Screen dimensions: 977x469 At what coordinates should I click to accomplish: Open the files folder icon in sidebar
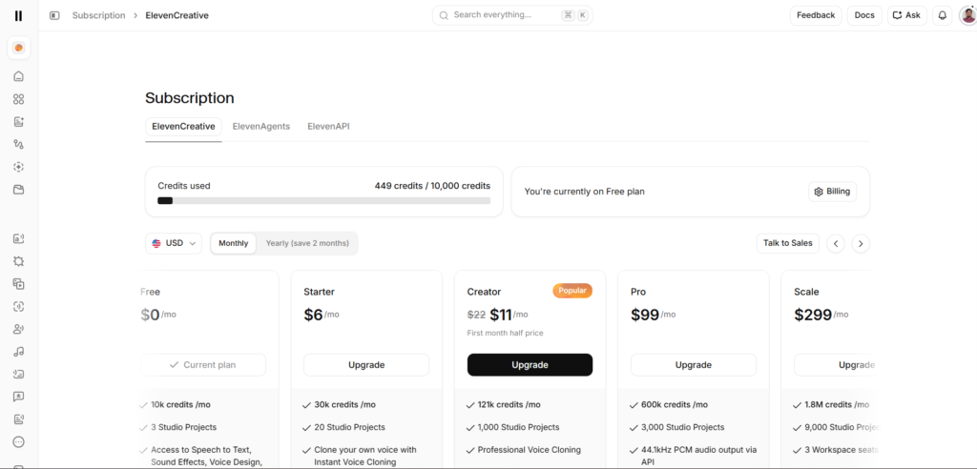19,190
